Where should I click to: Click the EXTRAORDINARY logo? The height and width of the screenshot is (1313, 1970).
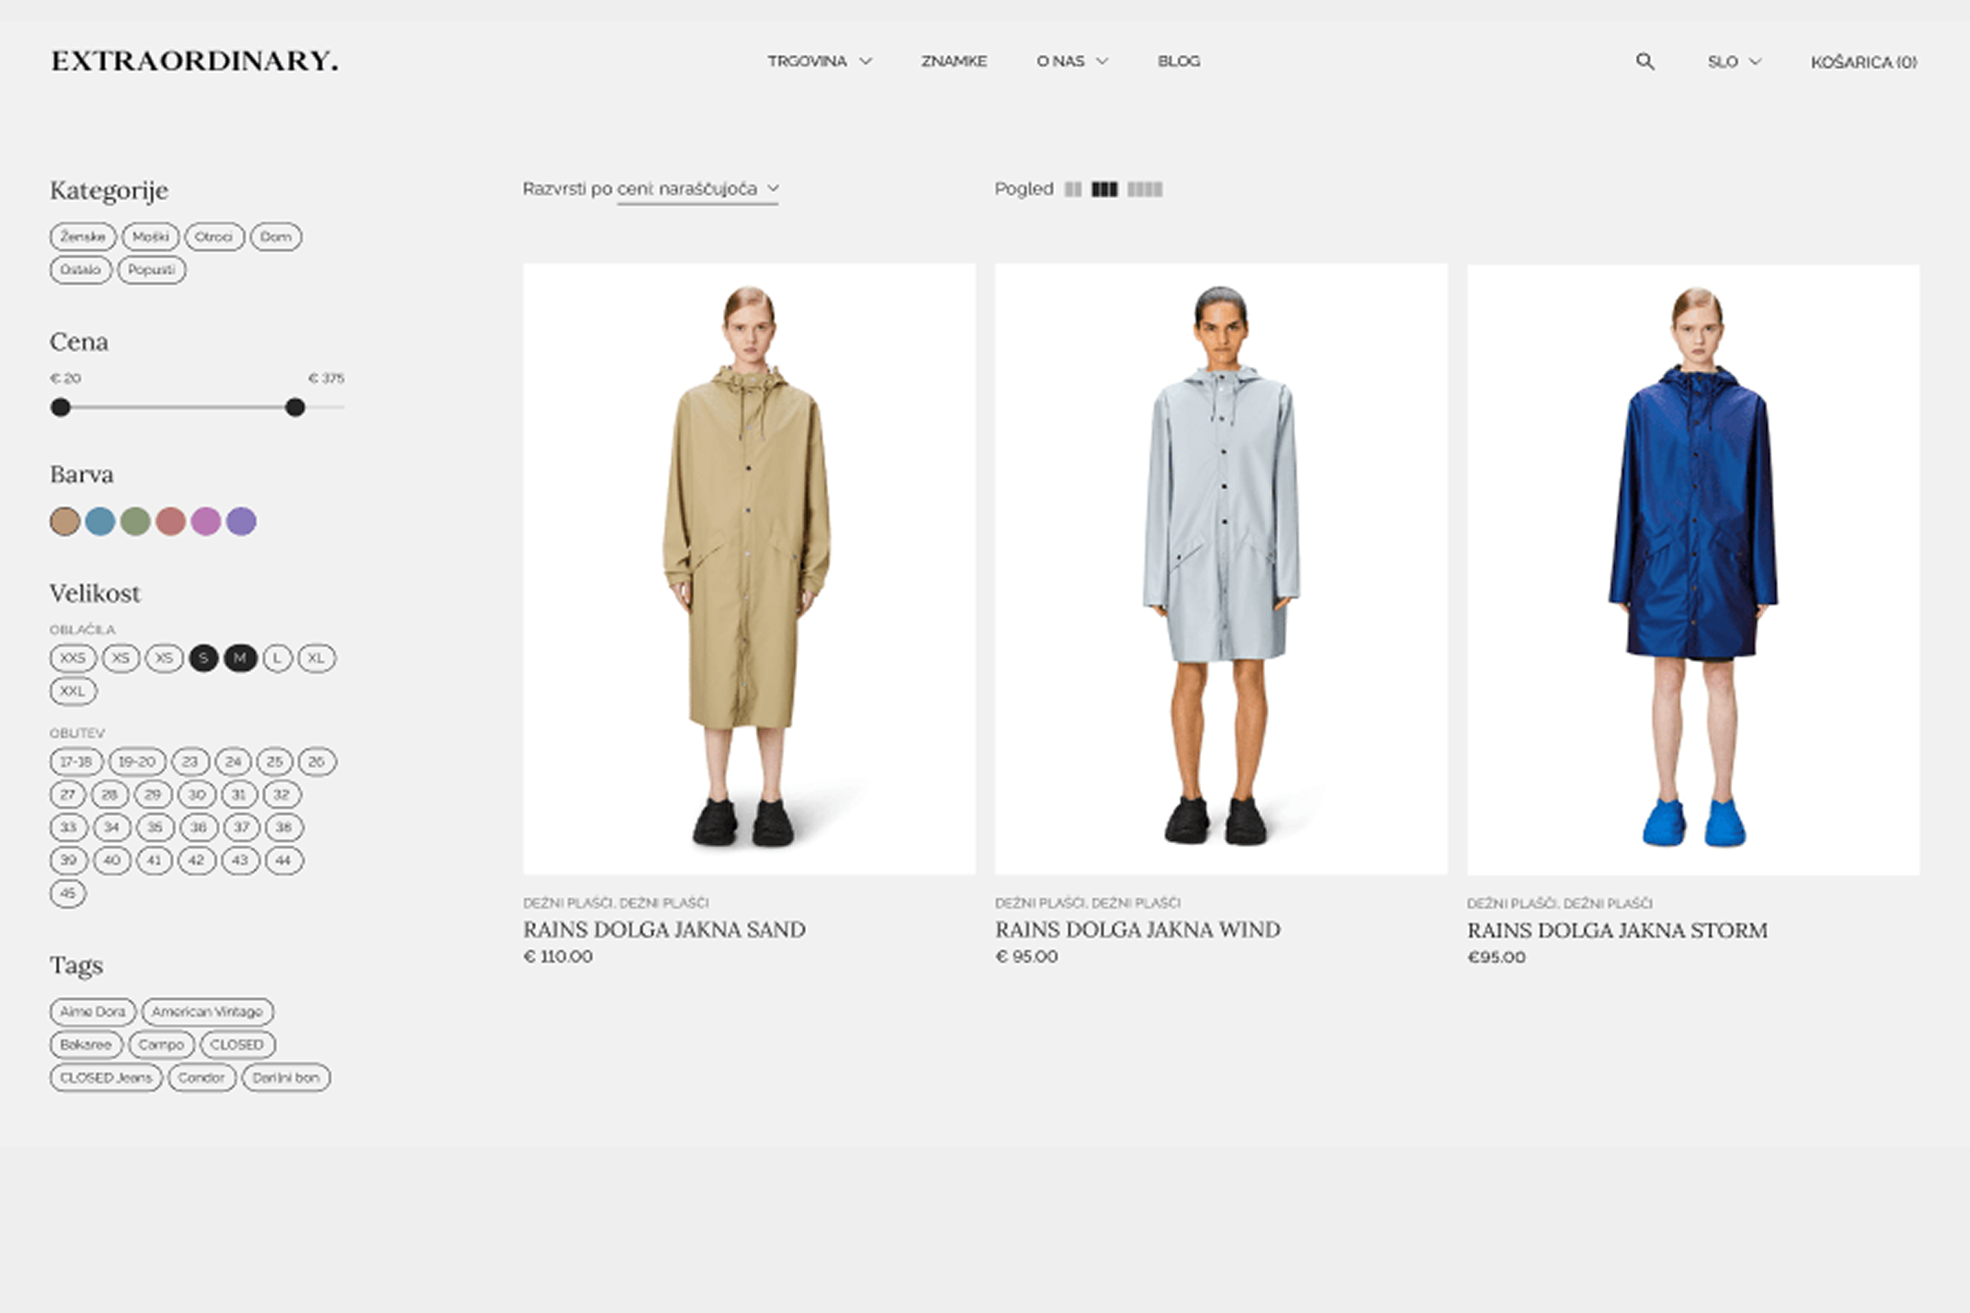click(195, 61)
